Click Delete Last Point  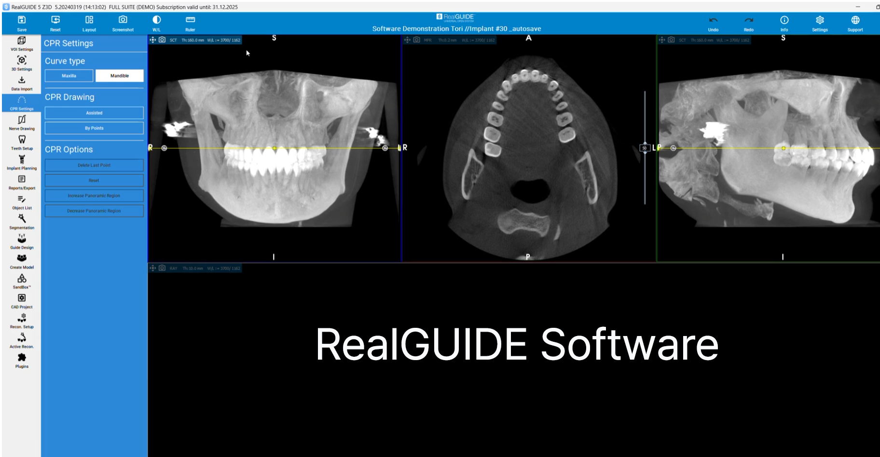pyautogui.click(x=94, y=165)
